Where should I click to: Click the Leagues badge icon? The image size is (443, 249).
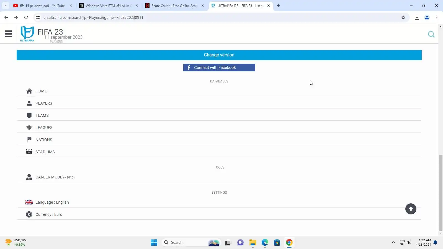[29, 128]
